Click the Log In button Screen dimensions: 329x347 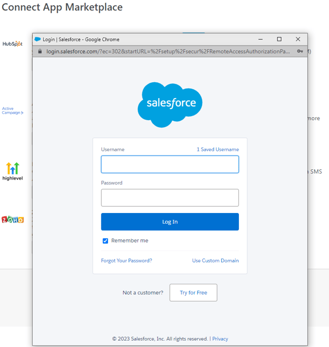pyautogui.click(x=170, y=221)
